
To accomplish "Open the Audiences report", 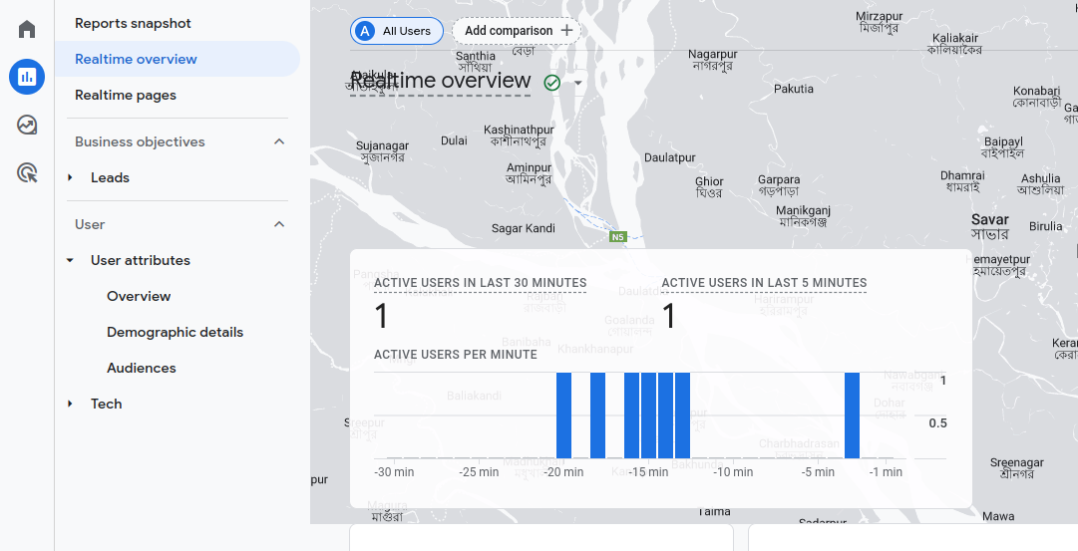I will tap(142, 369).
